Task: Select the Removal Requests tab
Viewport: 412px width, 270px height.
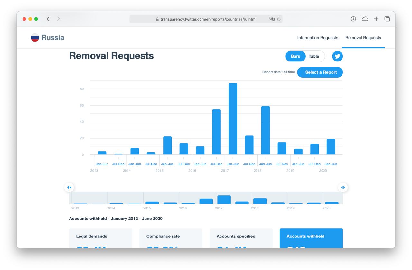Action: pos(363,38)
